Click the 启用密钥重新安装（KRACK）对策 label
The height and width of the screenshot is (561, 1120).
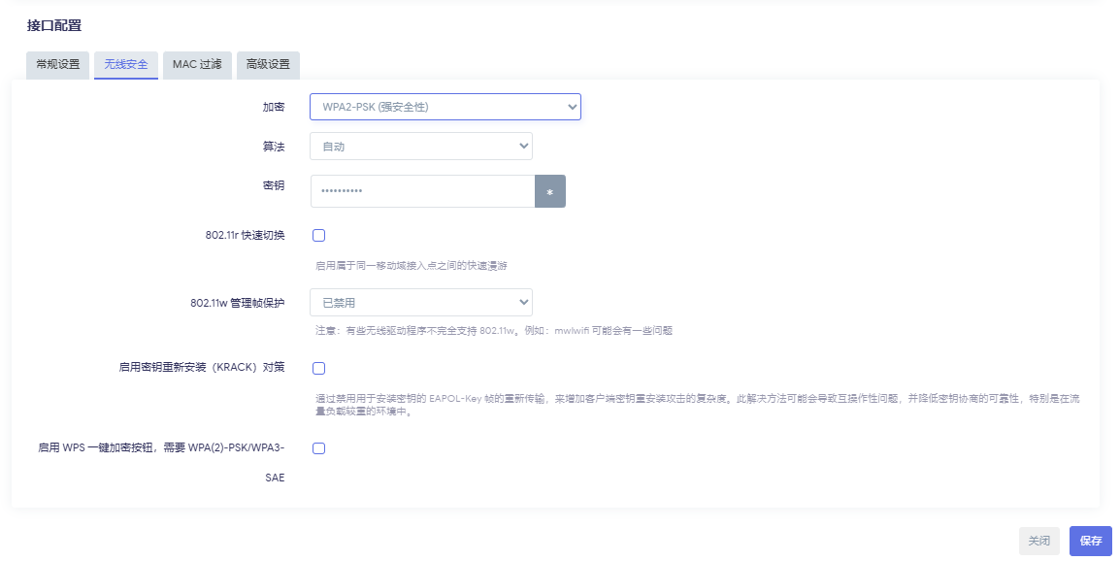tap(202, 368)
